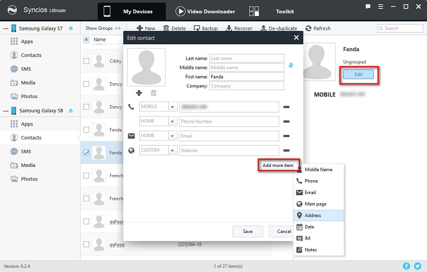Viewport: 427px width, 272px height.
Task: Click the Backup toolbar button
Action: click(205, 28)
